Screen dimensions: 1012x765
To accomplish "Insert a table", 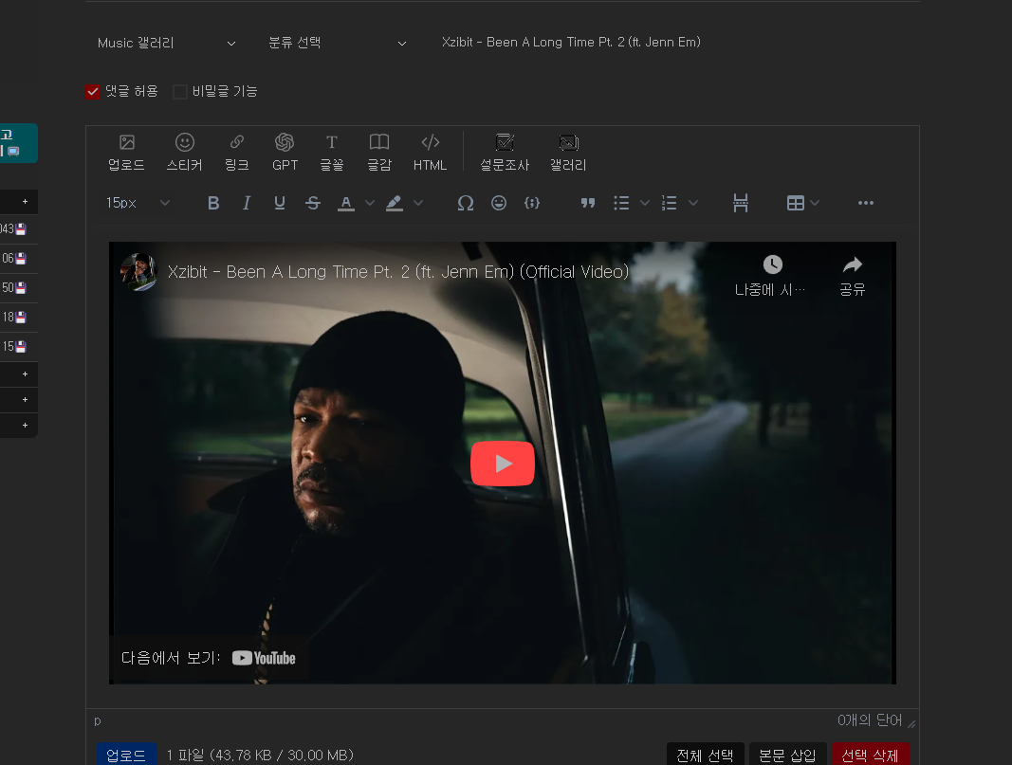I will click(795, 203).
